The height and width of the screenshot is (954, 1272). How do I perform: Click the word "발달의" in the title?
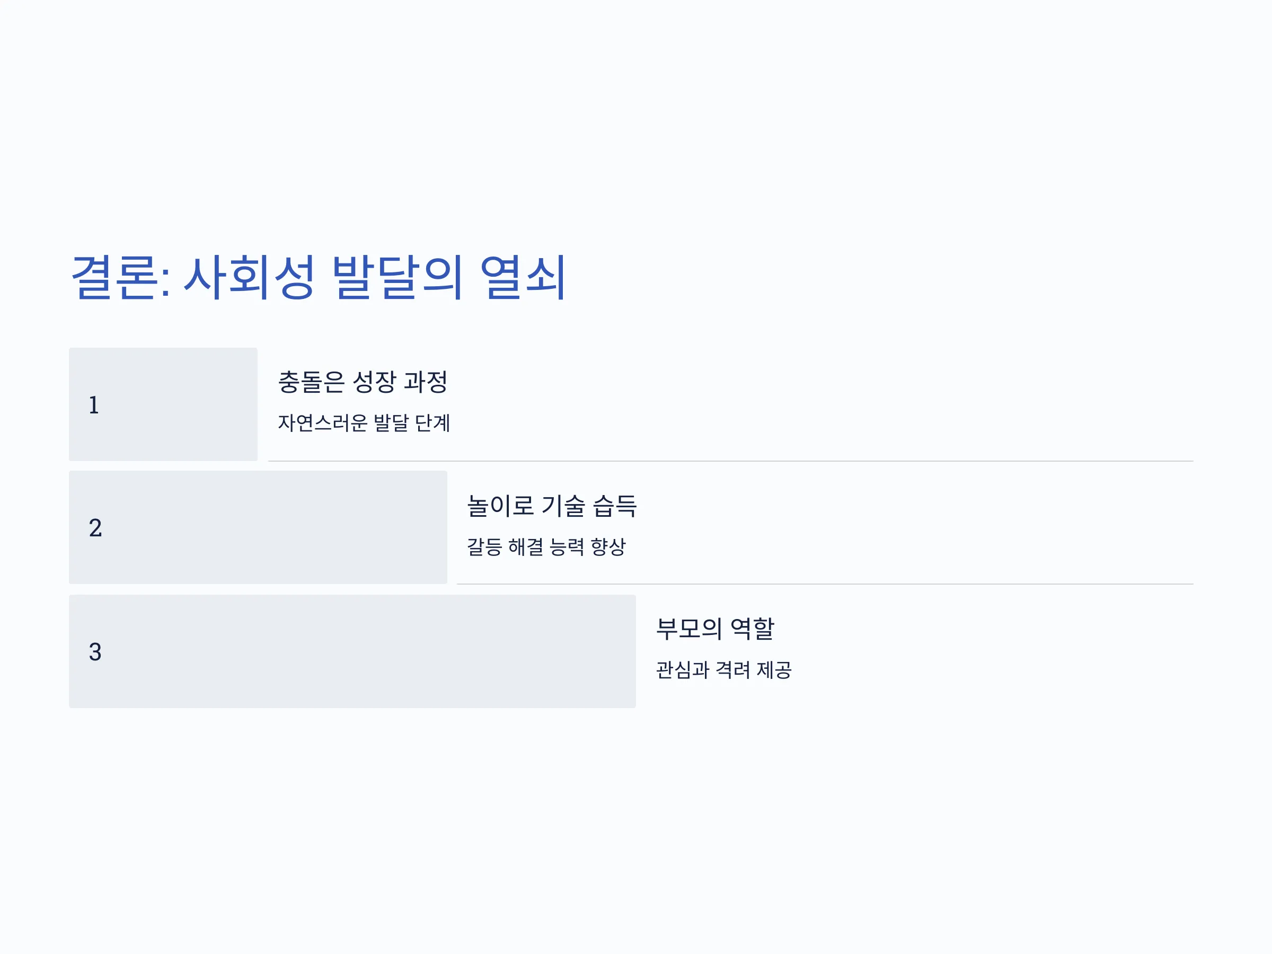(397, 278)
